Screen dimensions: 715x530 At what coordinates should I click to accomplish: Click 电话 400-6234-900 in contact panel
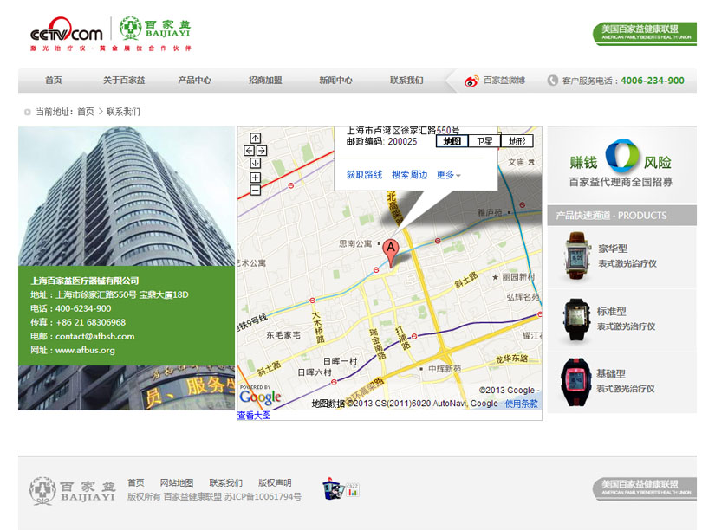click(x=71, y=308)
